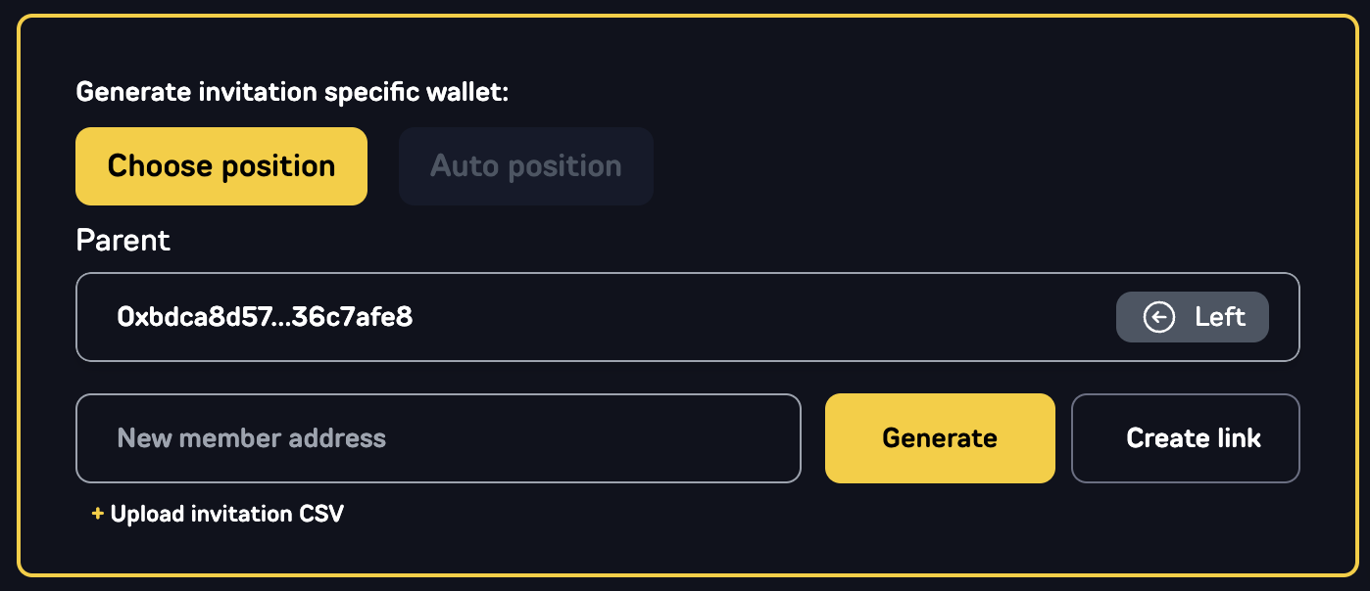The width and height of the screenshot is (1370, 591).
Task: Click the 'Upload invitation CSV' text
Action: tap(227, 514)
